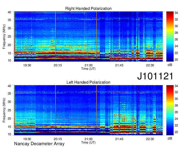Image resolution: width=181 pixels, height=147 pixels.
Task: Click the 40 MHz tick on right-handed frequency axis
Action: (x=9, y=12)
